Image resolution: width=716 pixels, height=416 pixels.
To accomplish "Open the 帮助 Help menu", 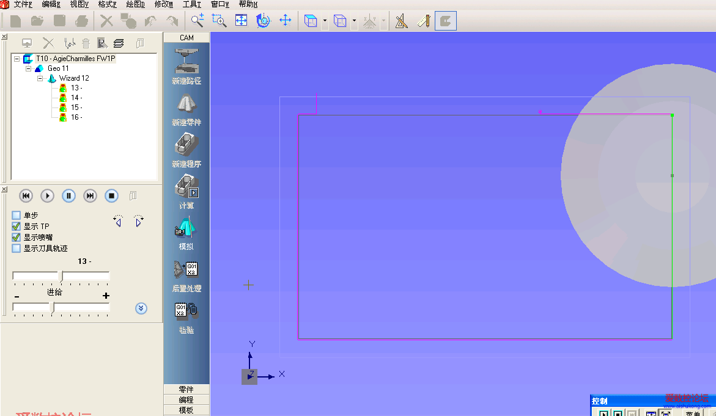I will [x=248, y=4].
